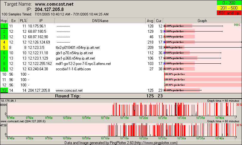
Task: Click DNS name gbr1-p70.n54ny.ip.att.net
Action: [74, 53]
